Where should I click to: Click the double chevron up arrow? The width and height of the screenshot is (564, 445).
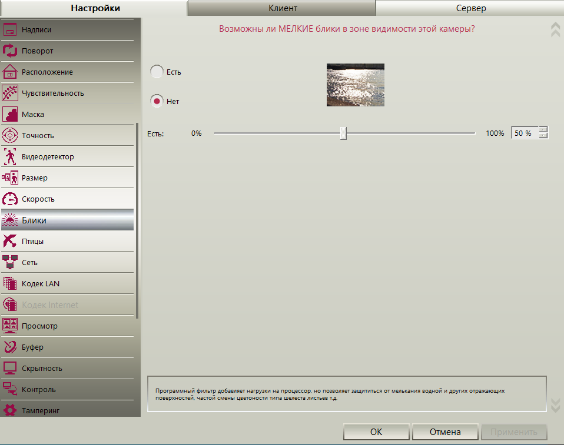tap(555, 29)
